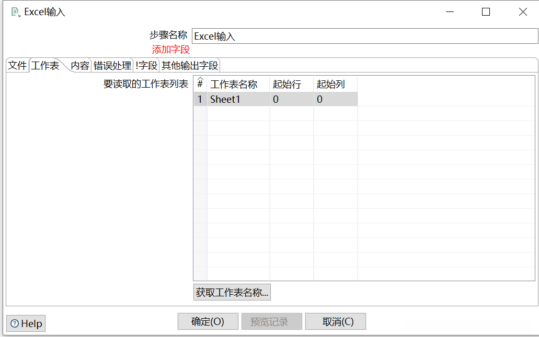Click the Excel输入 title bar icon
This screenshot has height=337, width=539.
pyautogui.click(x=16, y=12)
